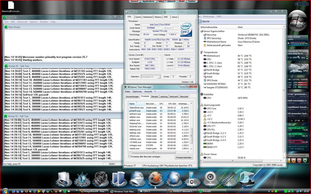Switch to the Anwendungen tab in Task-Manager

(x=133, y=96)
